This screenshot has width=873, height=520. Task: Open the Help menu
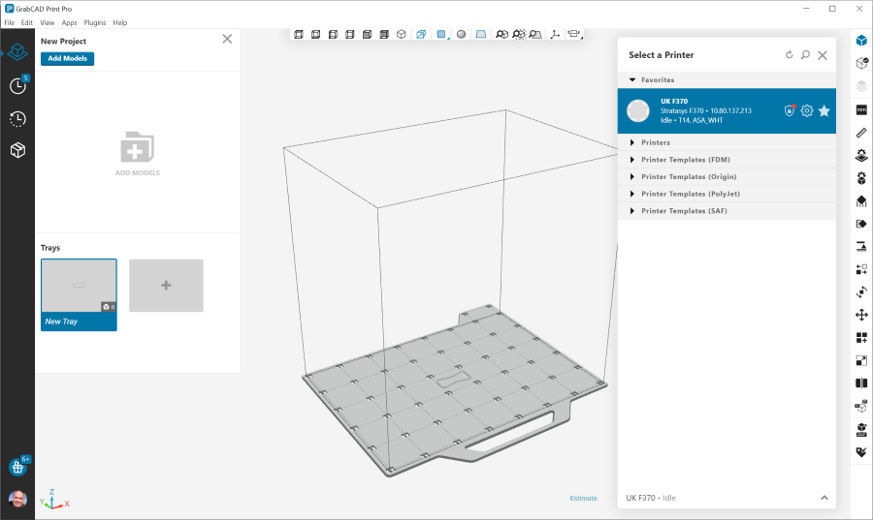coord(120,23)
